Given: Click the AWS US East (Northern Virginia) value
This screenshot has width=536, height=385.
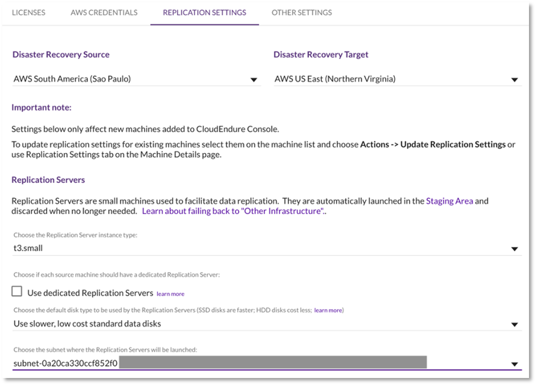Looking at the screenshot, I should 335,79.
